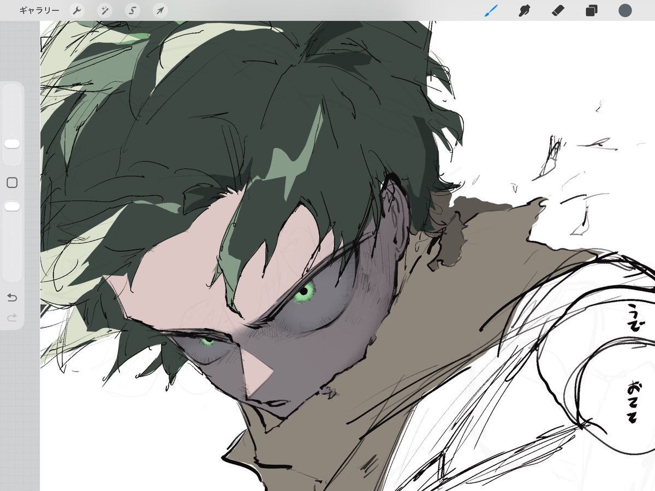Viewport: 655px width, 491px height.
Task: Open the active color picker circle
Action: tap(625, 10)
